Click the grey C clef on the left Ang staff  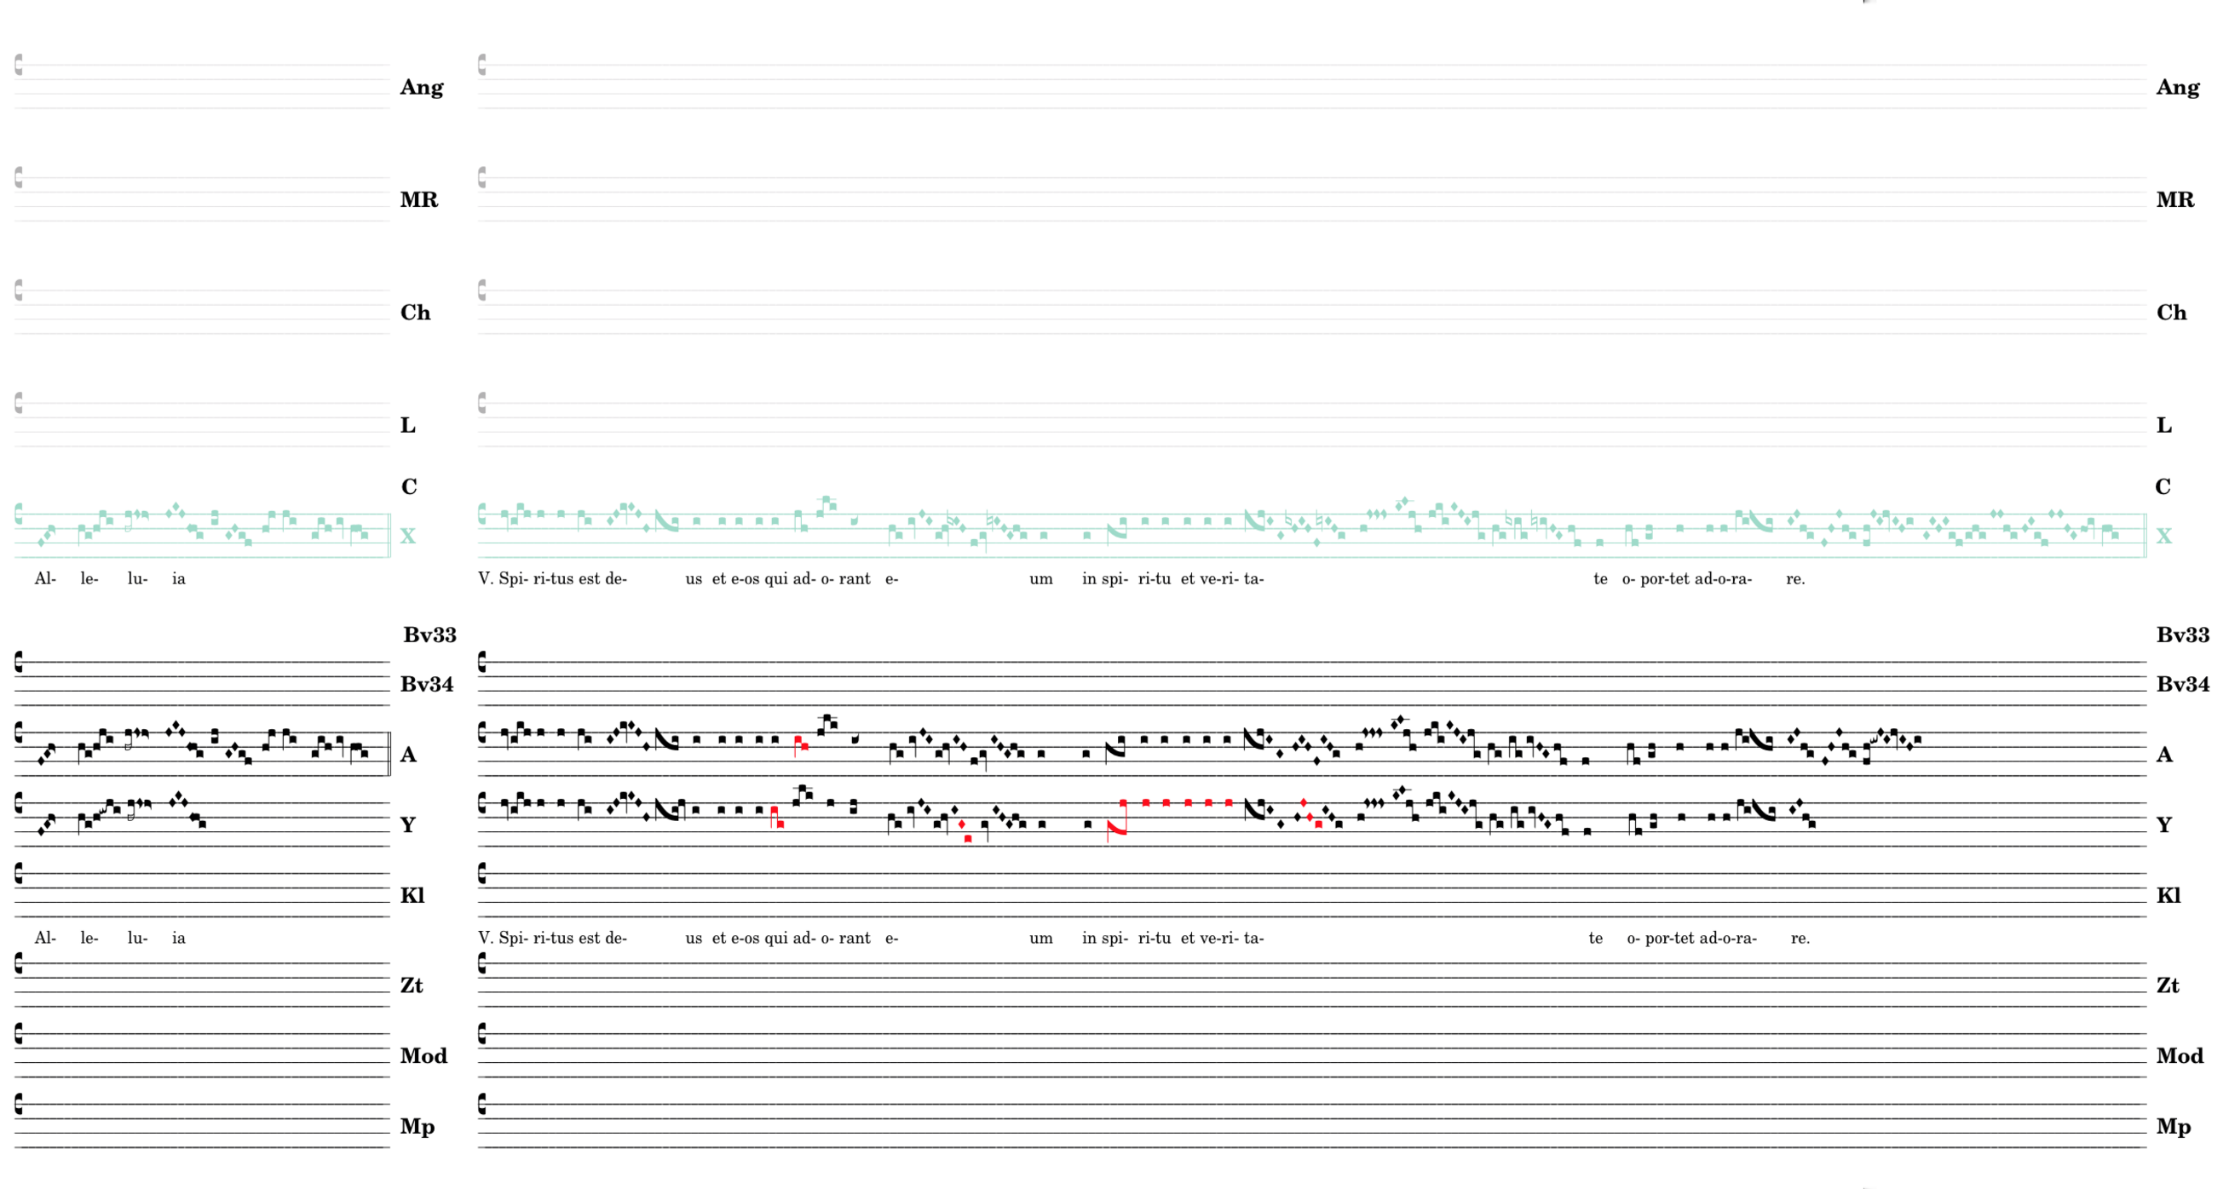[19, 65]
